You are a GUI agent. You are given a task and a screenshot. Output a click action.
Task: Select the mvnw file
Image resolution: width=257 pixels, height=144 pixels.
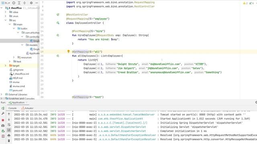coord(14,82)
